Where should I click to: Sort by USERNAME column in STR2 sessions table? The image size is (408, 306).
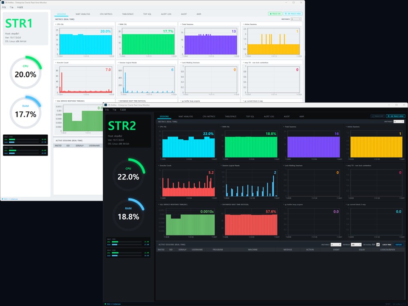197,249
